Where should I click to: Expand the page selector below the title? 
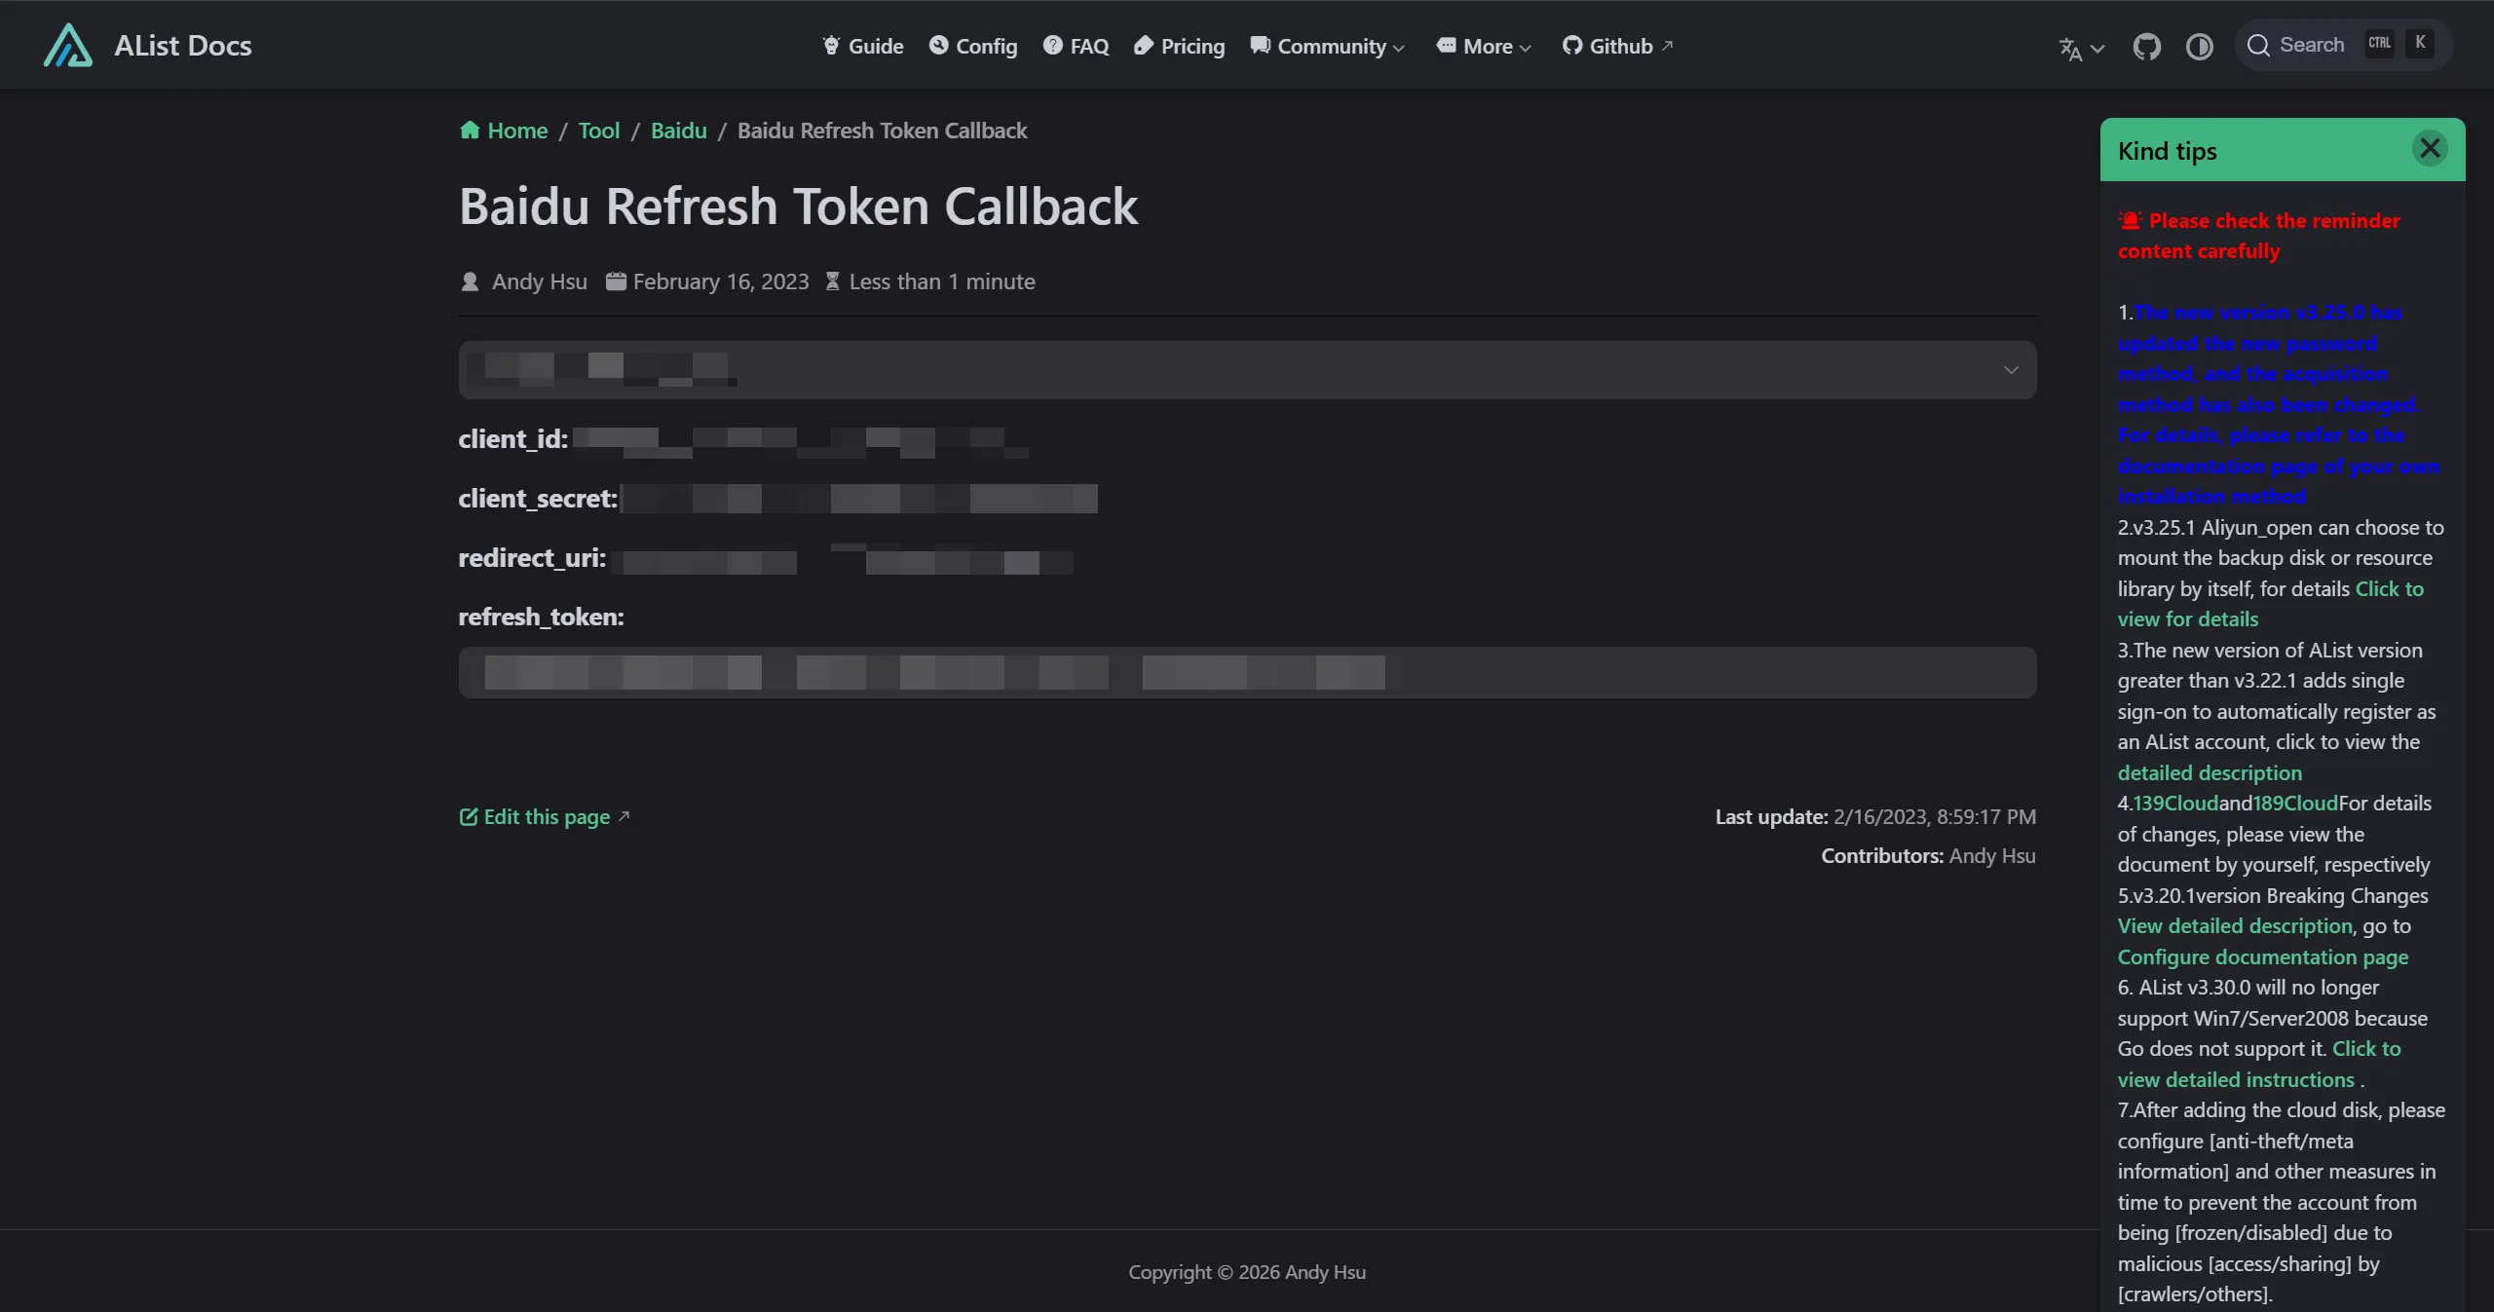click(x=2011, y=370)
